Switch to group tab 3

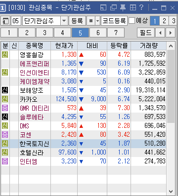(44, 33)
